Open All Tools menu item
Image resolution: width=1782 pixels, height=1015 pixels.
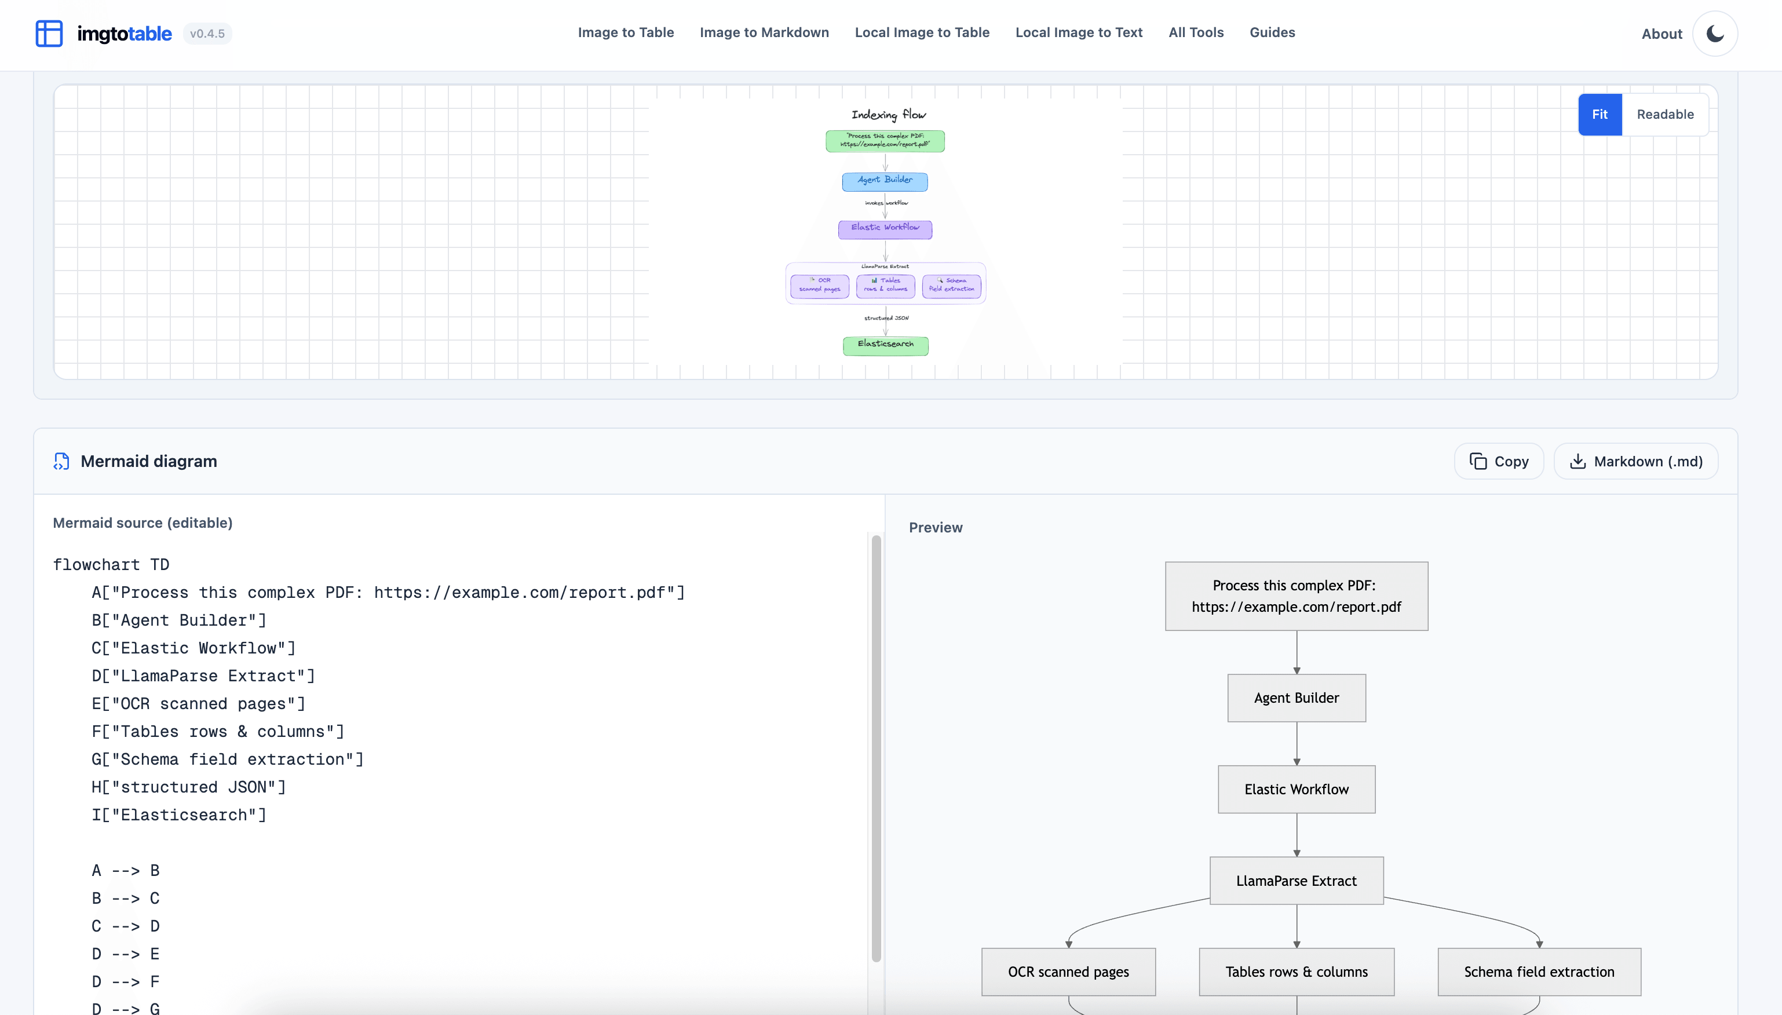coord(1195,33)
